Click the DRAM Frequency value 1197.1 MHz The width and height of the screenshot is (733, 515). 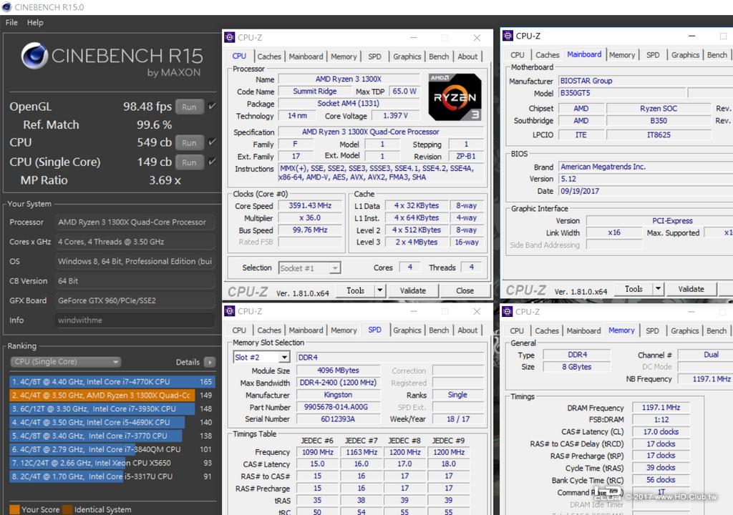point(661,408)
